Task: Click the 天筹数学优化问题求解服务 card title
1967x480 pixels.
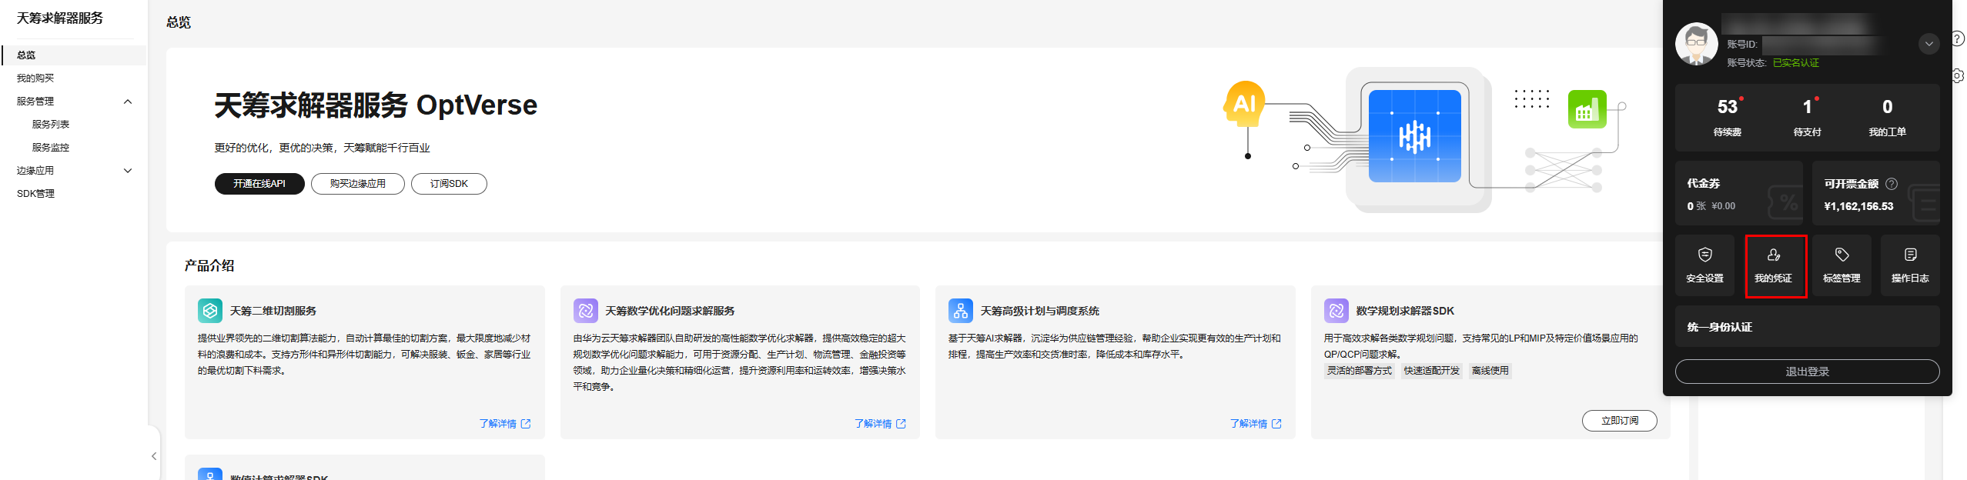Action: 670,311
